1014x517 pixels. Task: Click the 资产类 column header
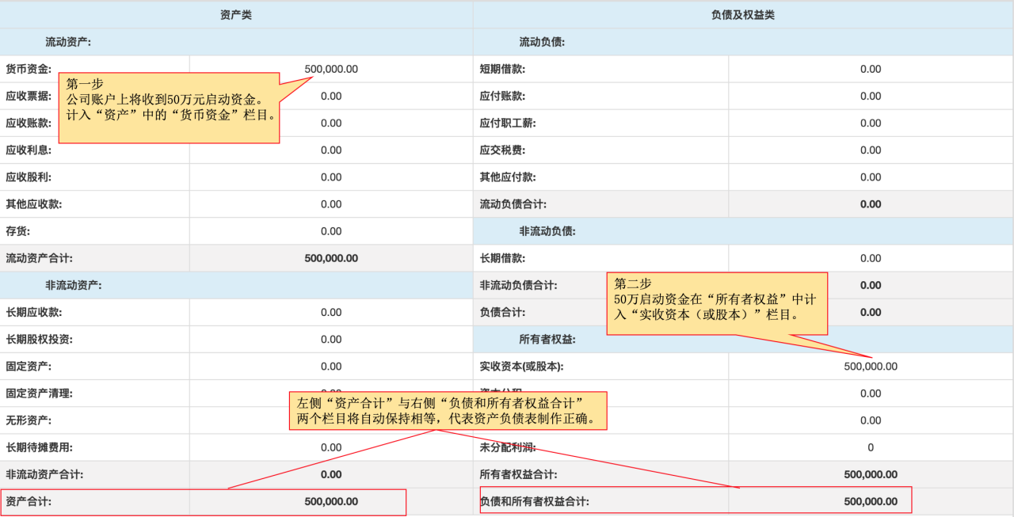(x=236, y=15)
